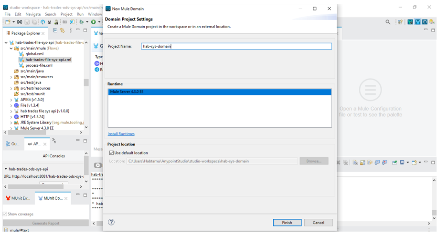
Task: Maximize the Mule Palette panel
Action: [433, 30]
